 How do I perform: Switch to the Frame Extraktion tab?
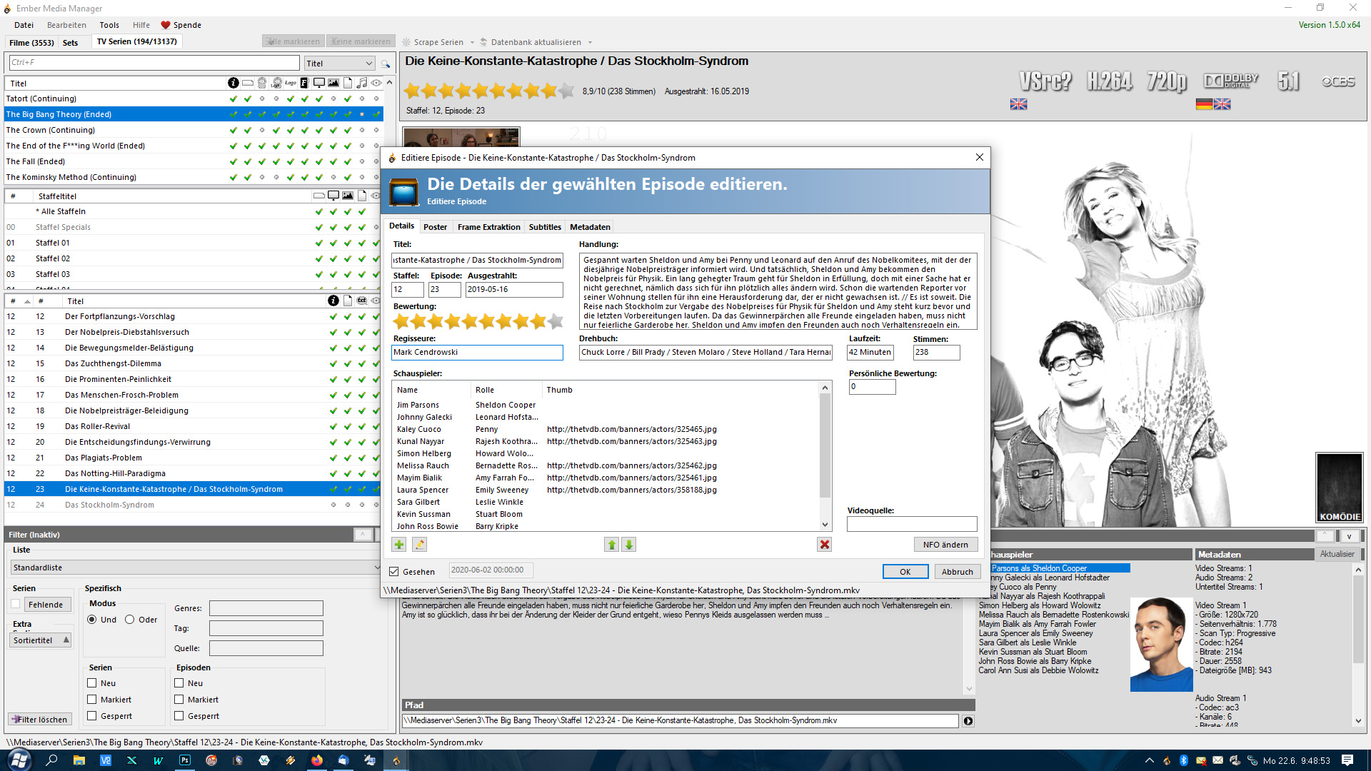(x=488, y=227)
